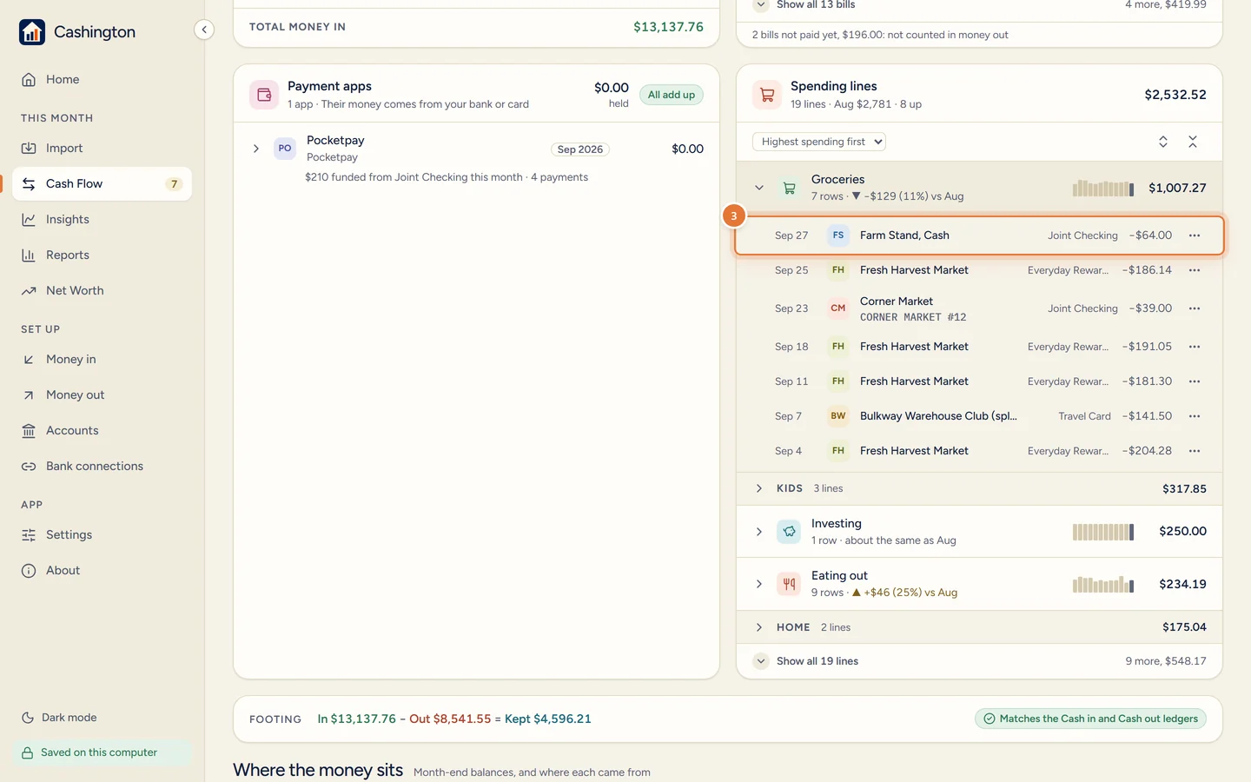Expand all spending lines with the arrows icon
Image resolution: width=1251 pixels, height=782 pixels.
click(x=1163, y=142)
